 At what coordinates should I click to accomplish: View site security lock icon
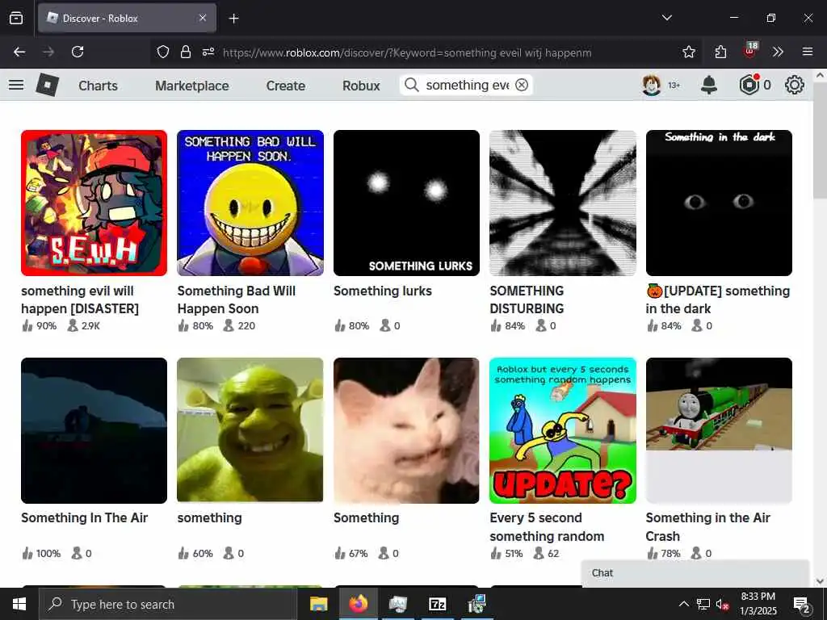click(x=186, y=52)
